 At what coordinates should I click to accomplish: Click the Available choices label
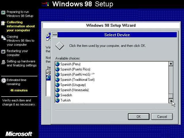[68, 58]
